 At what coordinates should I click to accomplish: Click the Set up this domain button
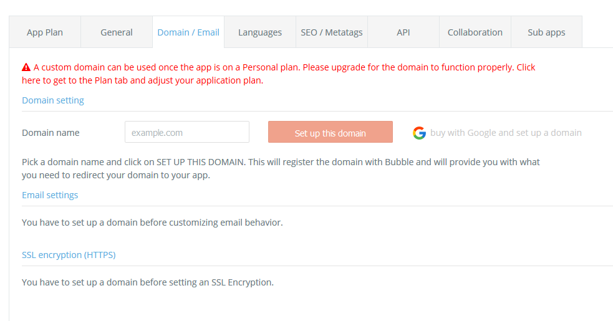click(x=331, y=132)
